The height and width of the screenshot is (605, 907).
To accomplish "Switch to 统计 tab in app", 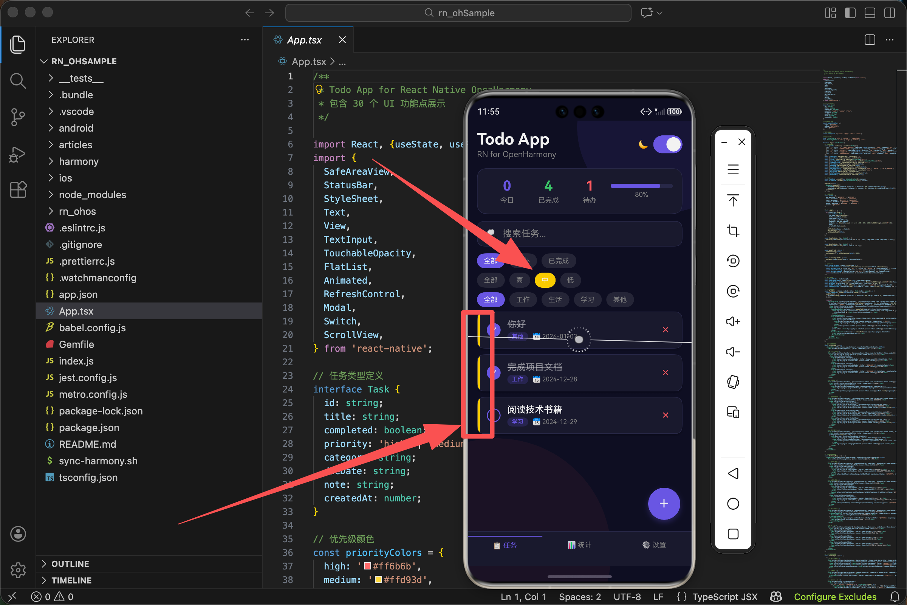I will 579,544.
